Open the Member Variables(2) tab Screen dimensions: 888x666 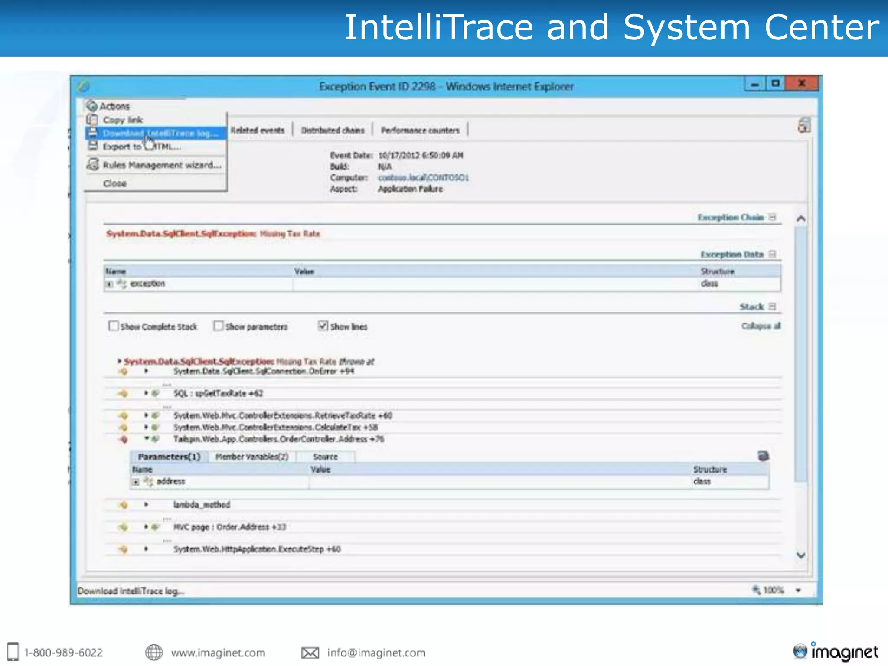coord(252,457)
